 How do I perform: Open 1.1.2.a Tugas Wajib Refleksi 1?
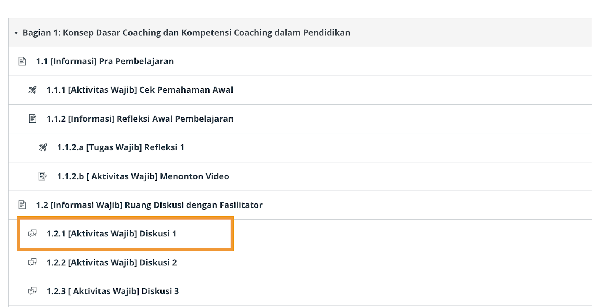121,147
